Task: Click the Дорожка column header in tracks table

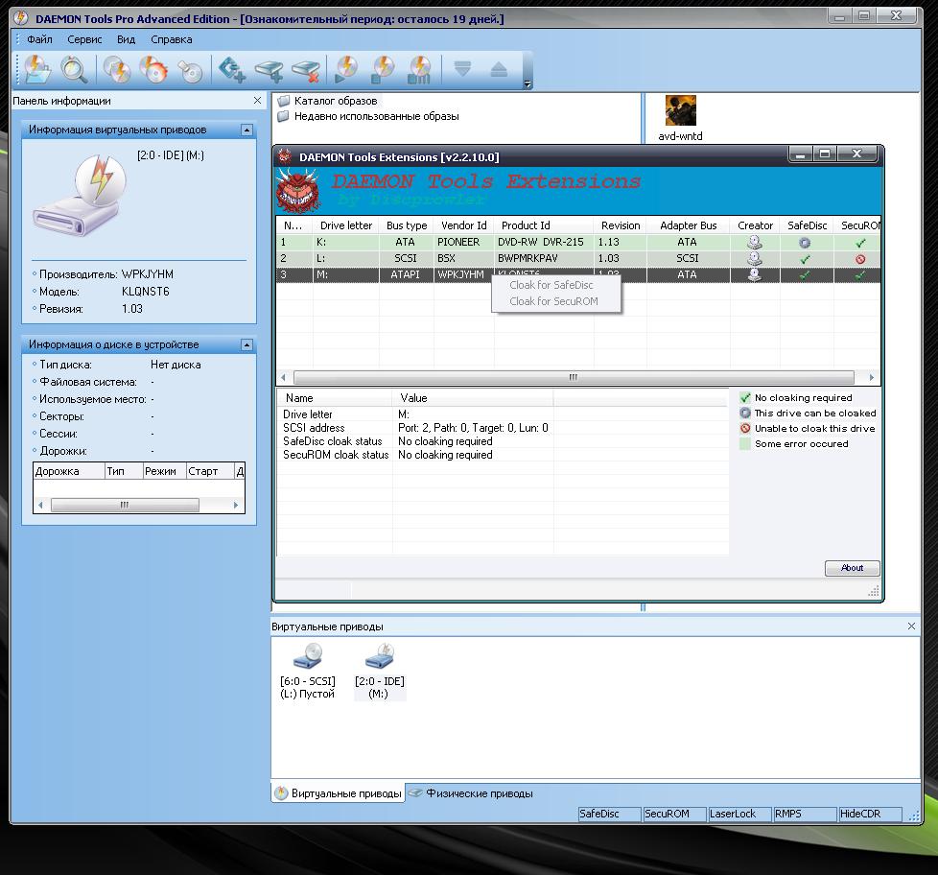Action: coord(69,471)
